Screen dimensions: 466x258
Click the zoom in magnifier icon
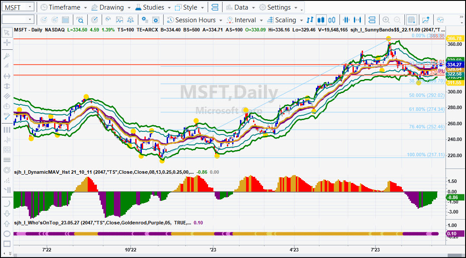pyautogui.click(x=386, y=20)
